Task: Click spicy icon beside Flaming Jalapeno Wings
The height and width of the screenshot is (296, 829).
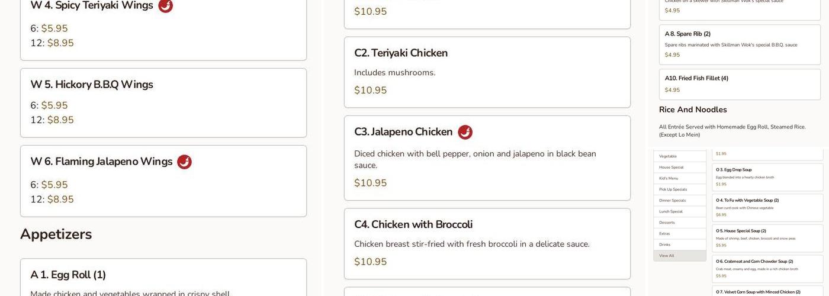Action: pos(184,162)
